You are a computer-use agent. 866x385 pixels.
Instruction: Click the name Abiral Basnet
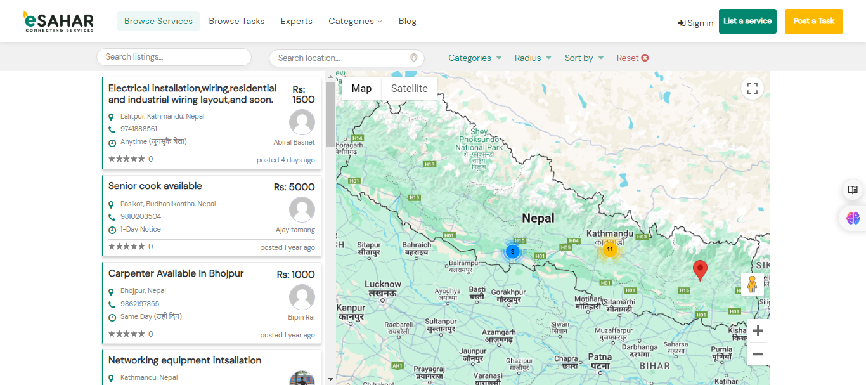[294, 142]
